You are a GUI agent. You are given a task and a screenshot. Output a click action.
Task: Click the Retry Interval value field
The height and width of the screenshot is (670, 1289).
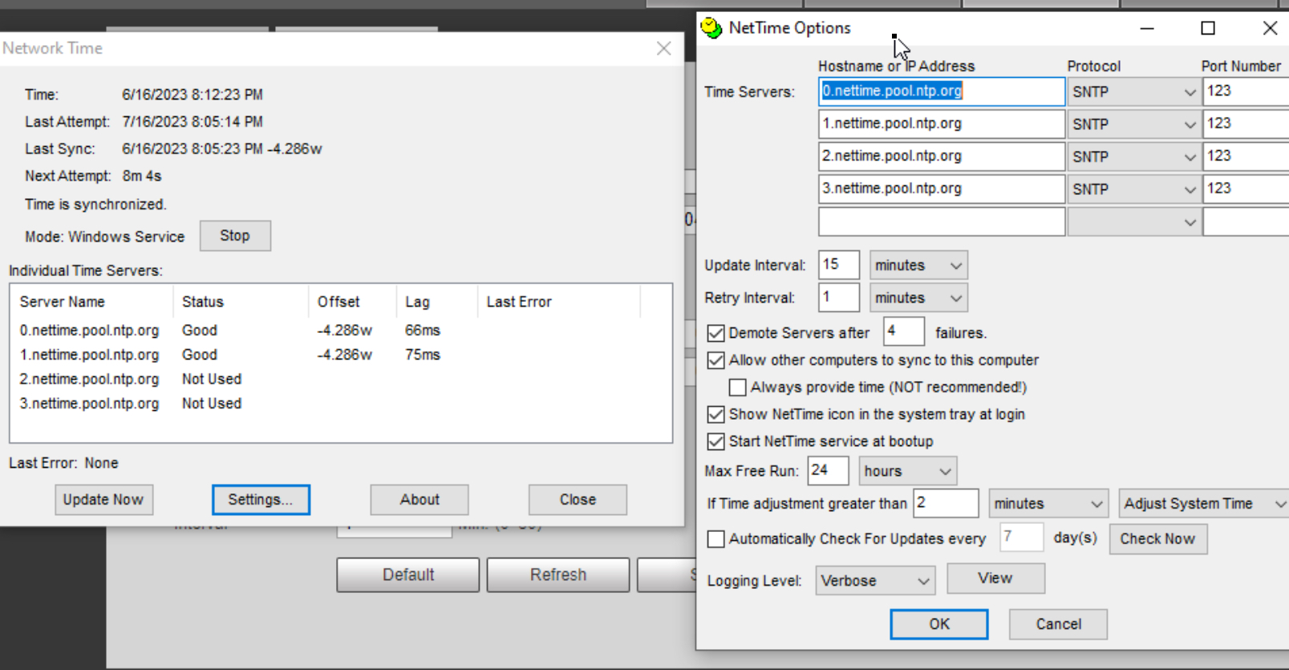tap(839, 297)
